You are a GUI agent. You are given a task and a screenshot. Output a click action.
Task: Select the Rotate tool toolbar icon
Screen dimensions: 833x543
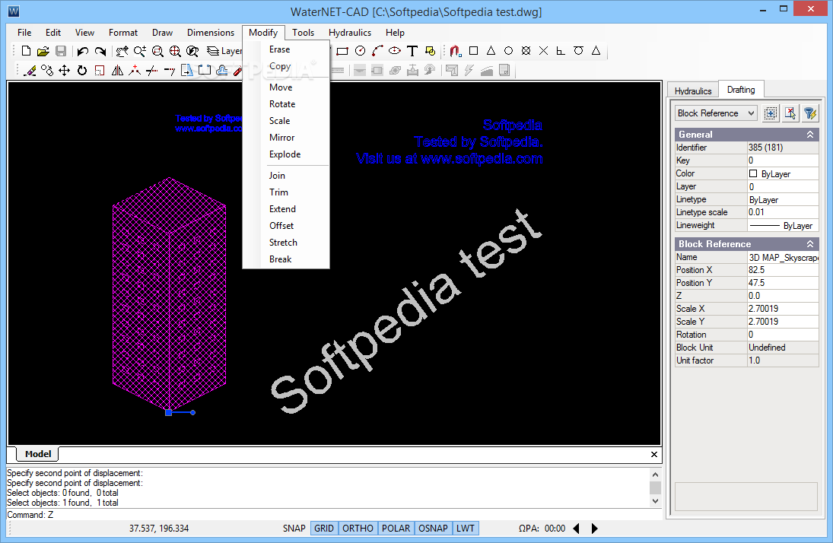tap(82, 70)
